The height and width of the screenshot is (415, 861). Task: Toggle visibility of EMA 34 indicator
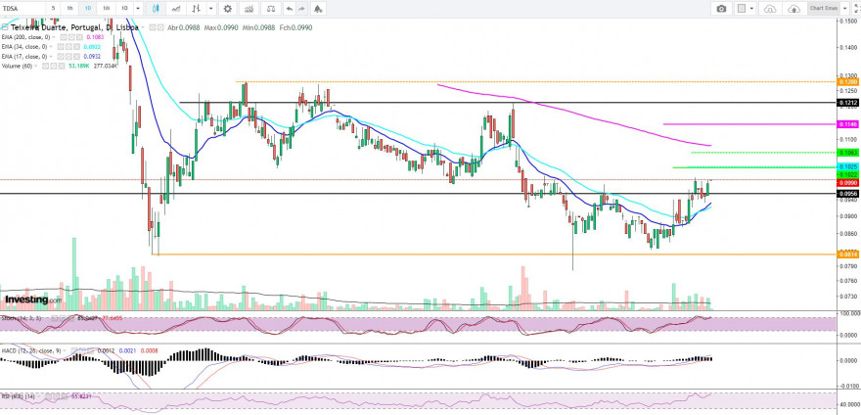[x=62, y=47]
